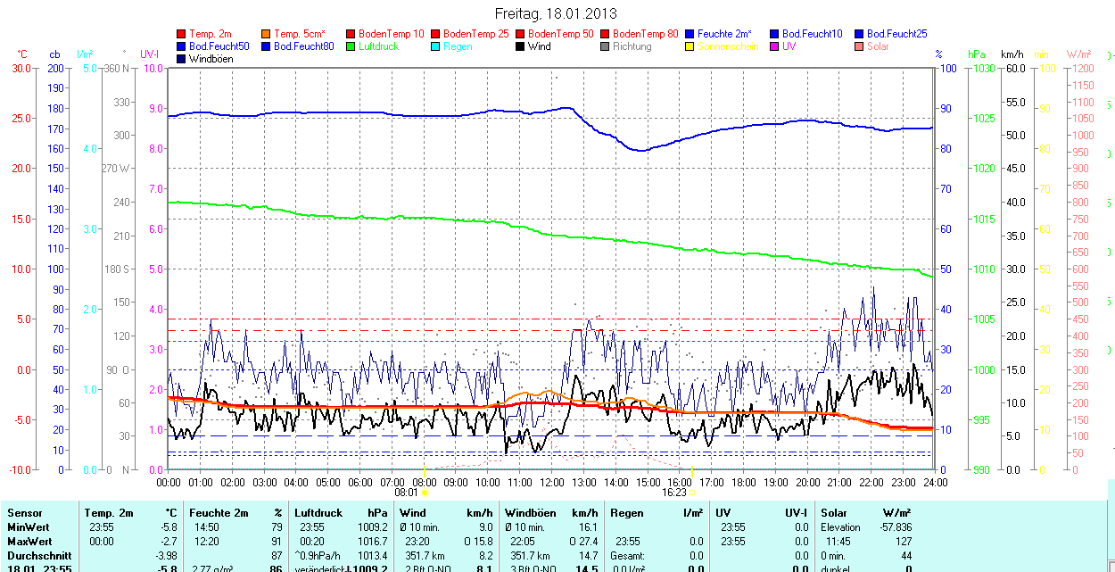1115x572 pixels.
Task: Click the dark navy Windböen legend square
Action: coord(182,59)
